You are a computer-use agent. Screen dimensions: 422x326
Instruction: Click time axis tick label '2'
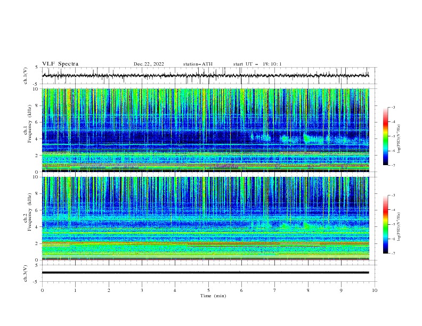pos(109,290)
